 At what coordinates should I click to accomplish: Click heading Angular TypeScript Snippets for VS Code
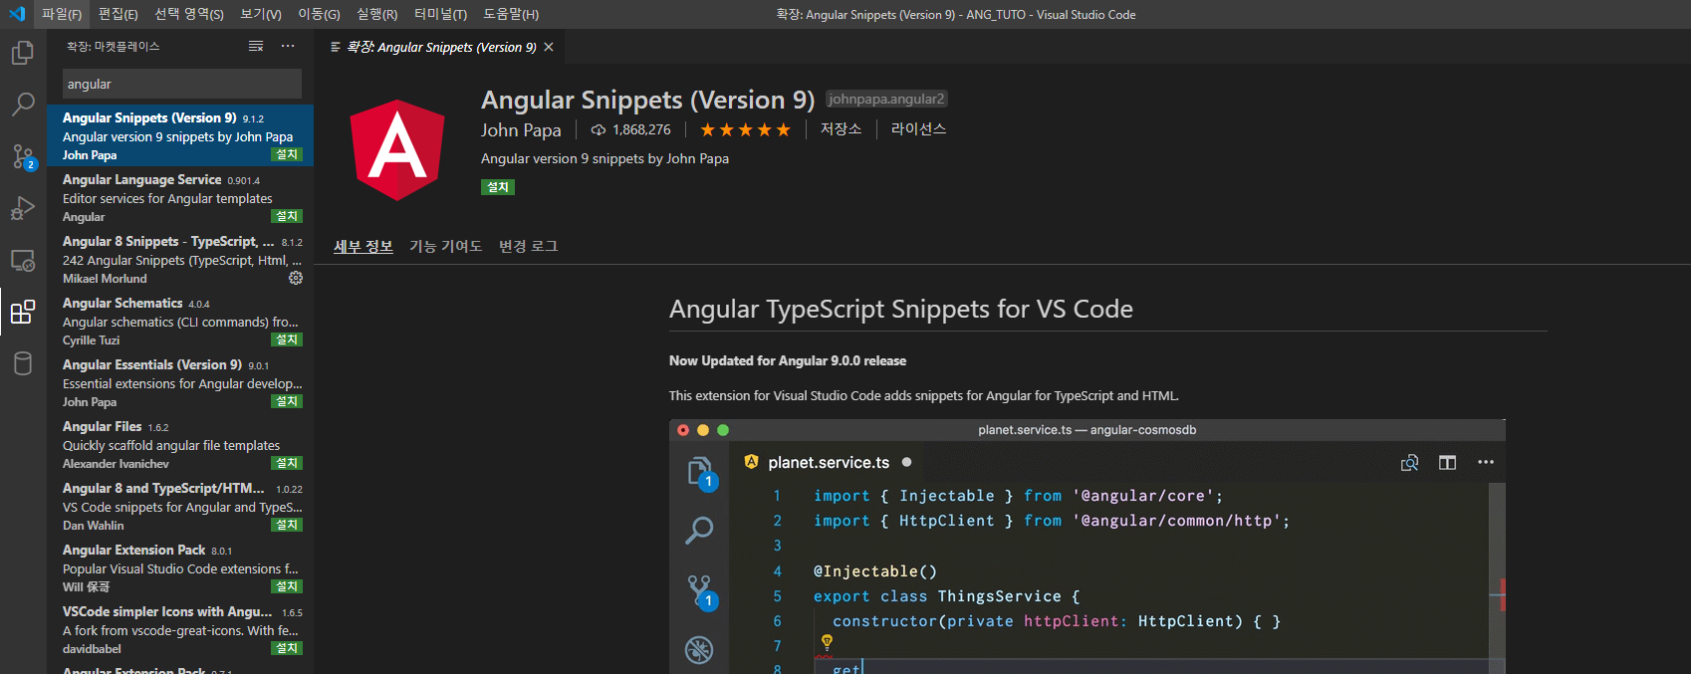(x=901, y=309)
